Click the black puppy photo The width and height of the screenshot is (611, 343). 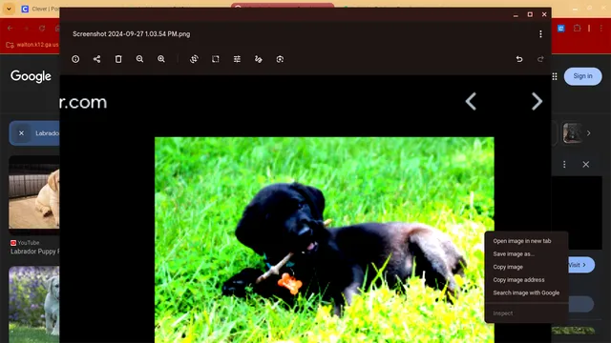click(x=325, y=240)
